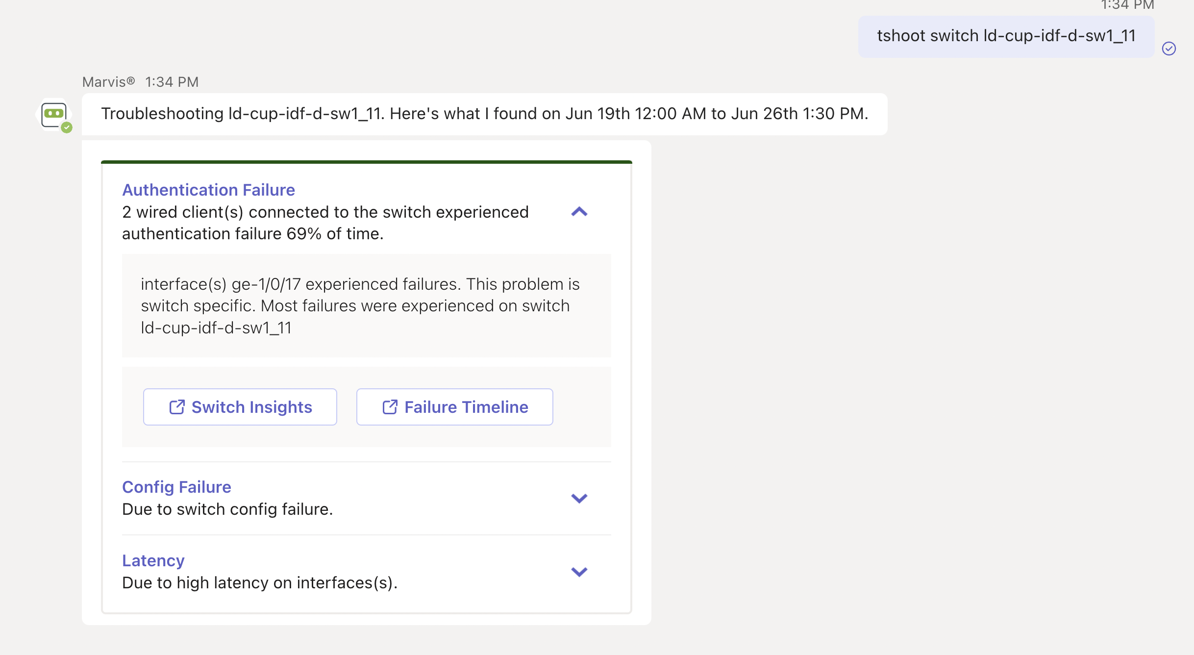The height and width of the screenshot is (655, 1194).
Task: Click the sent message checkmark icon
Action: coord(1169,49)
